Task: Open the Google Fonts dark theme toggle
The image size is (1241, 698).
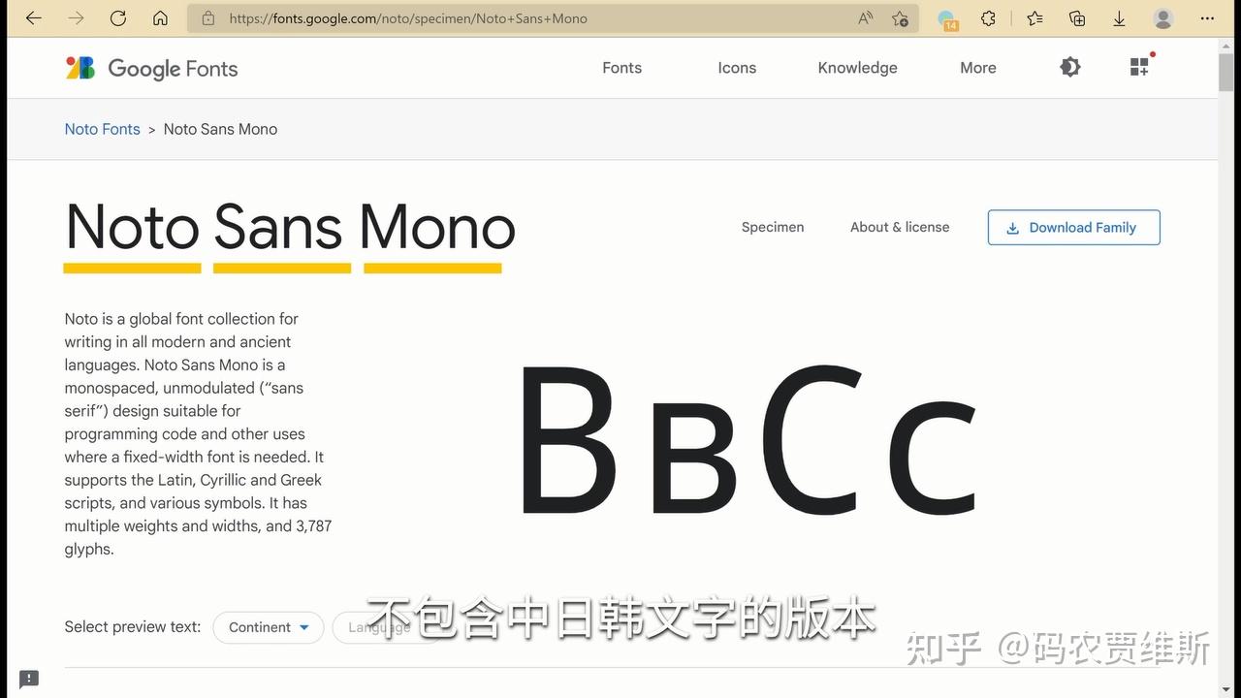Action: 1069,67
